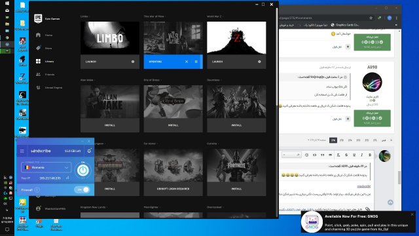Click the taskbar clock and date

point(7,220)
